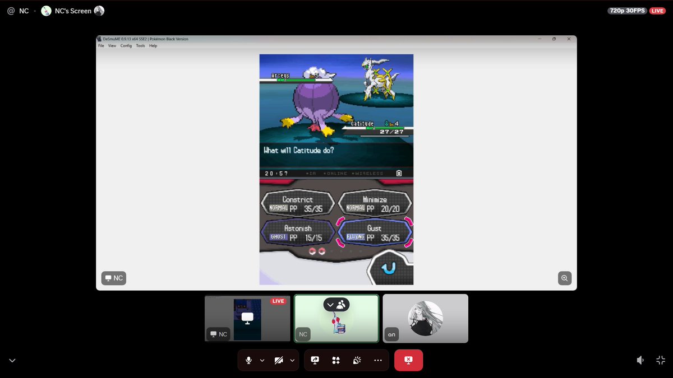Open the activities apps icon
Screen dimensions: 673x378
point(336,360)
